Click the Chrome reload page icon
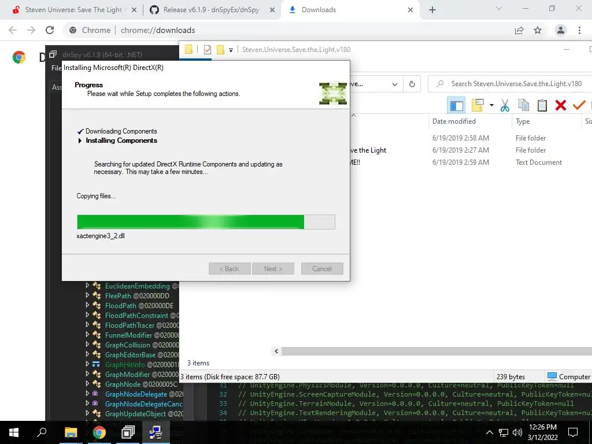 click(x=50, y=30)
